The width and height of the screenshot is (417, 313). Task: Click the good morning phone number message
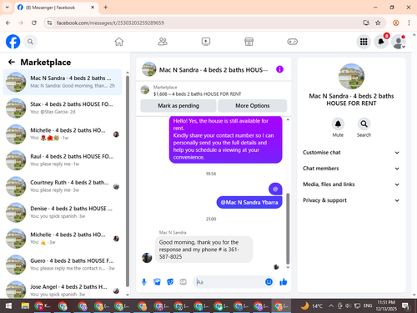[203, 250]
